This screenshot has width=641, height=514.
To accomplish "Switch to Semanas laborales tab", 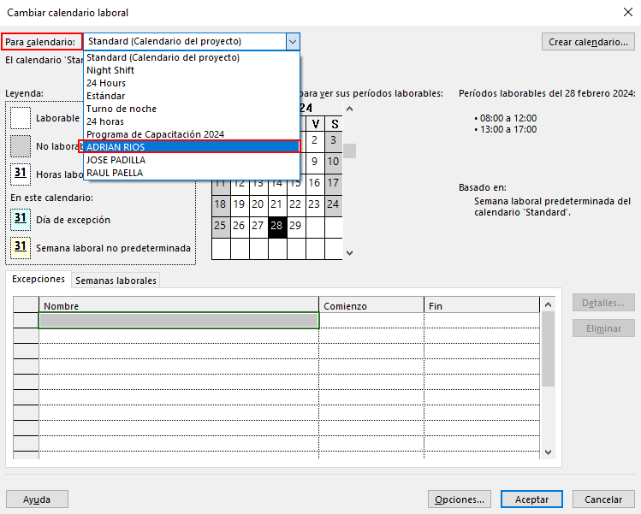I will point(116,281).
